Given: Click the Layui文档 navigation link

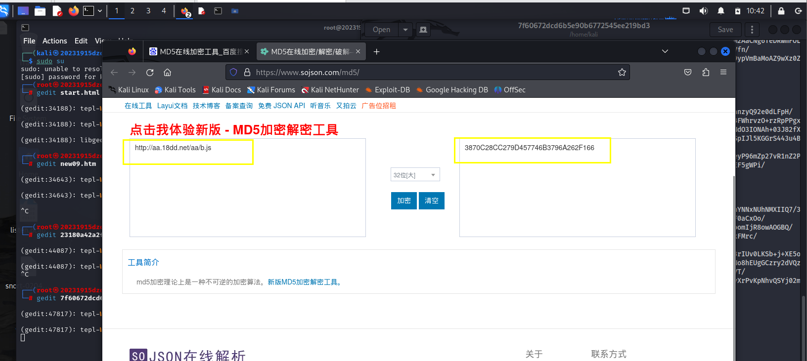Looking at the screenshot, I should pos(173,106).
